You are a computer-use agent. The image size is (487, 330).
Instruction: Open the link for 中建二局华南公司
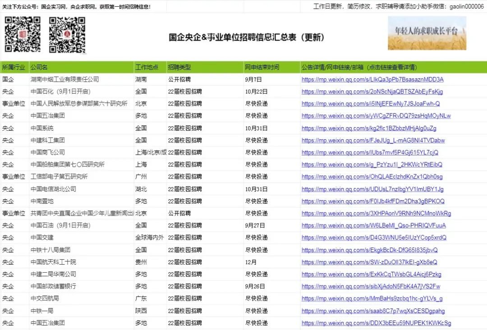pos(372,275)
